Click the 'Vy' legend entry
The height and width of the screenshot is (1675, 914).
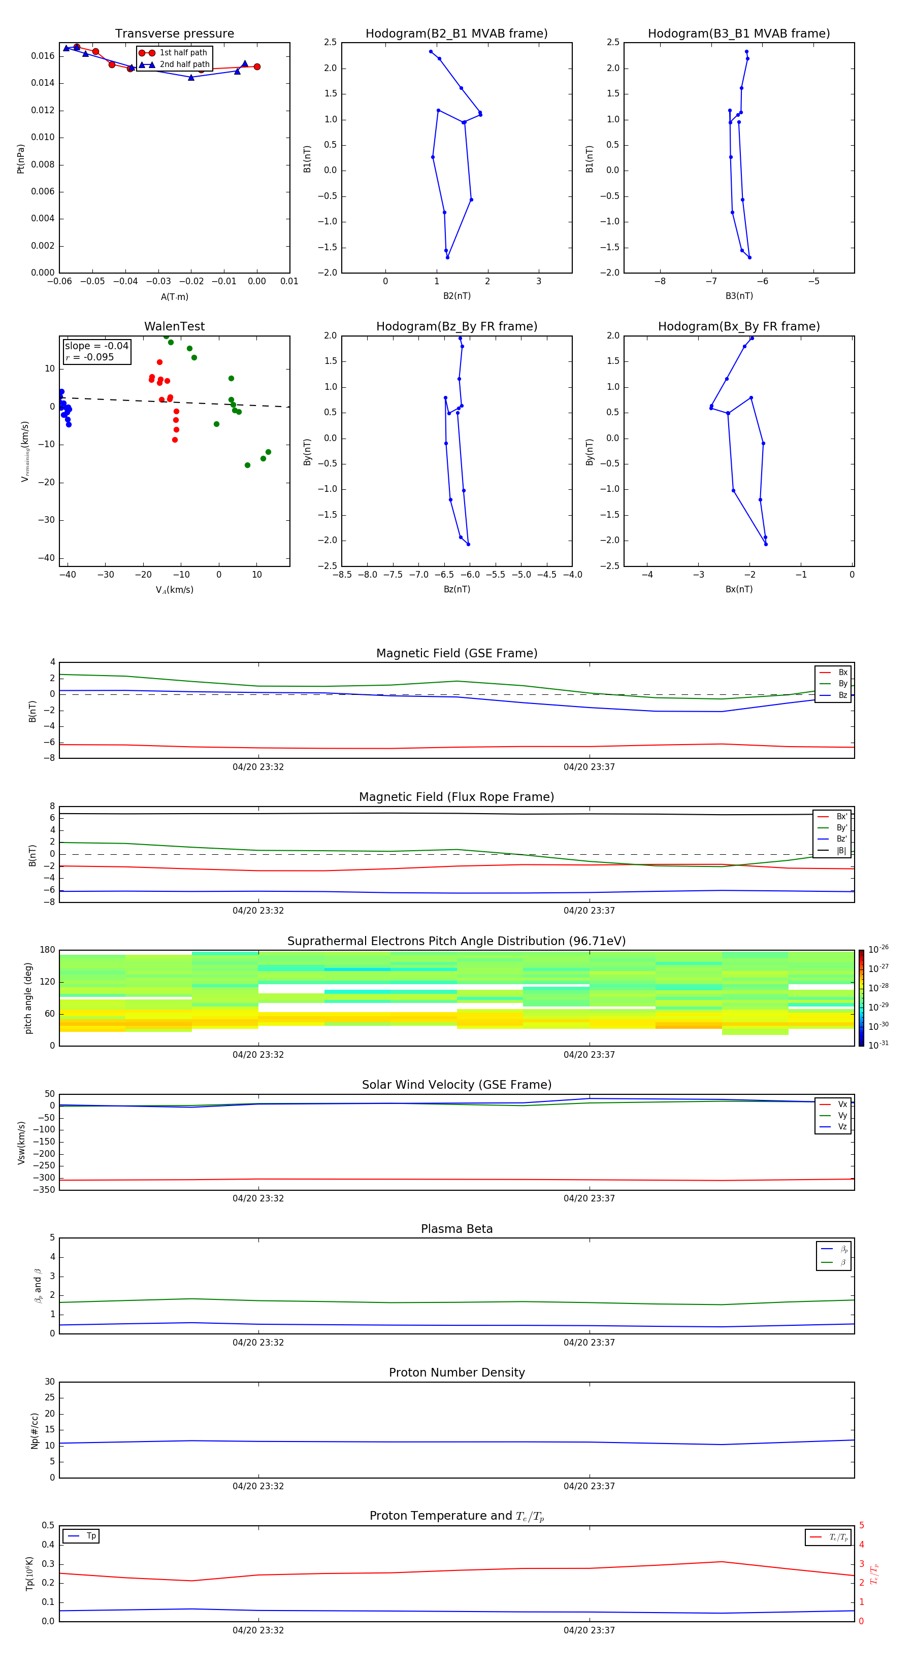(833, 1115)
